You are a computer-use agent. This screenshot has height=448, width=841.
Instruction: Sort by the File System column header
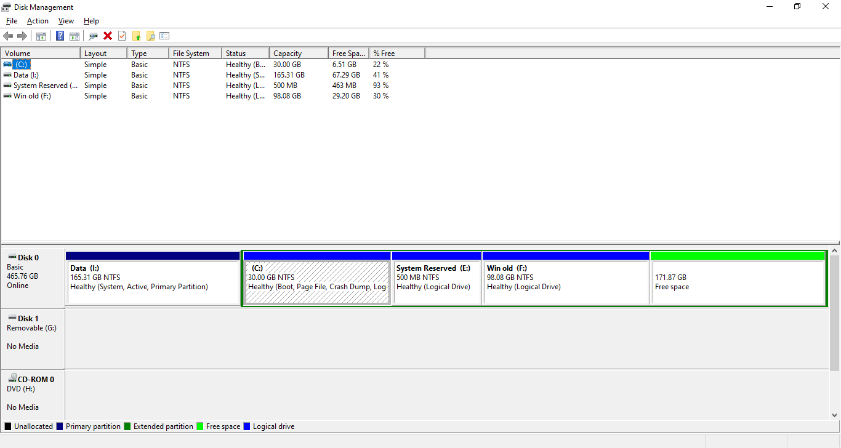195,54
